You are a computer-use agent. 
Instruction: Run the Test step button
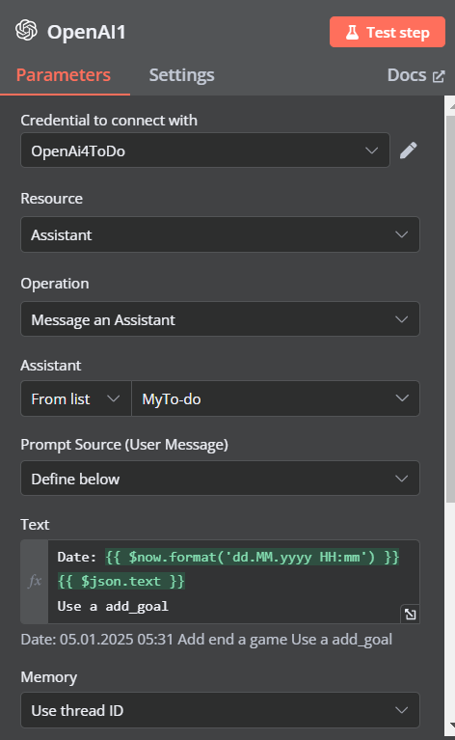(388, 32)
